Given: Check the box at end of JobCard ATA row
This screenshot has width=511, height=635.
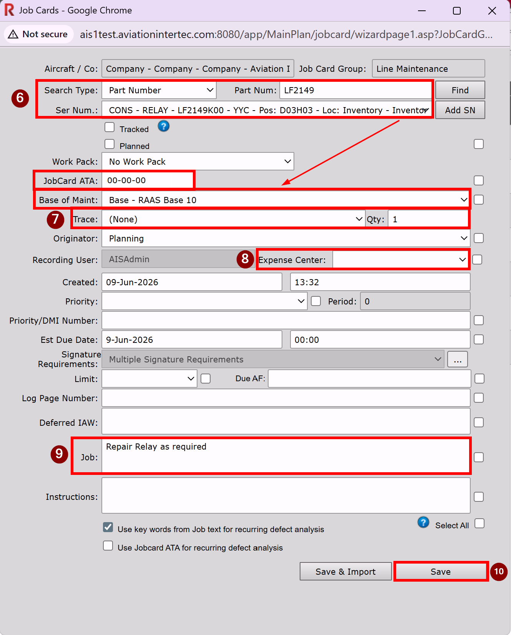Looking at the screenshot, I should pyautogui.click(x=479, y=180).
